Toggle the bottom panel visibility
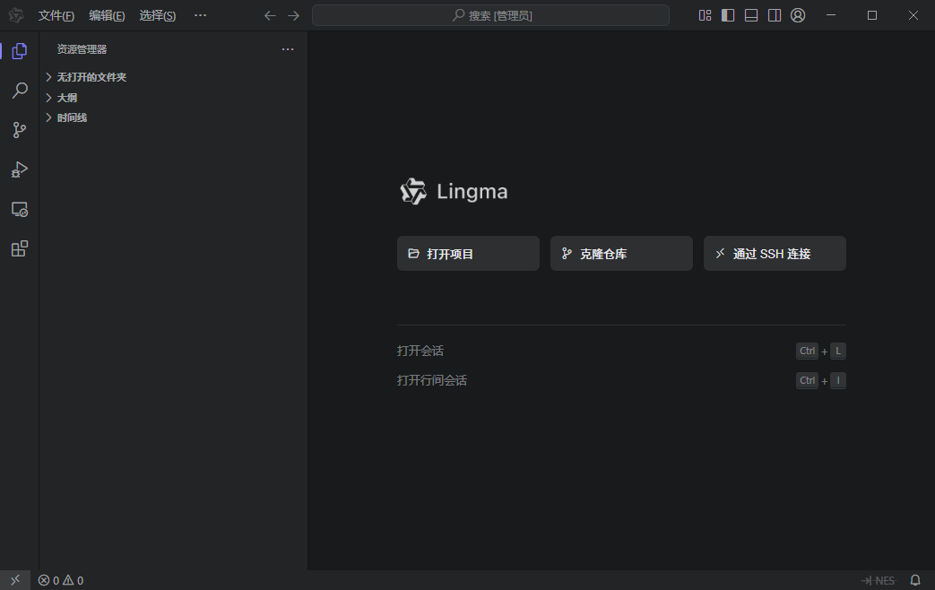The width and height of the screenshot is (935, 590). pos(750,14)
